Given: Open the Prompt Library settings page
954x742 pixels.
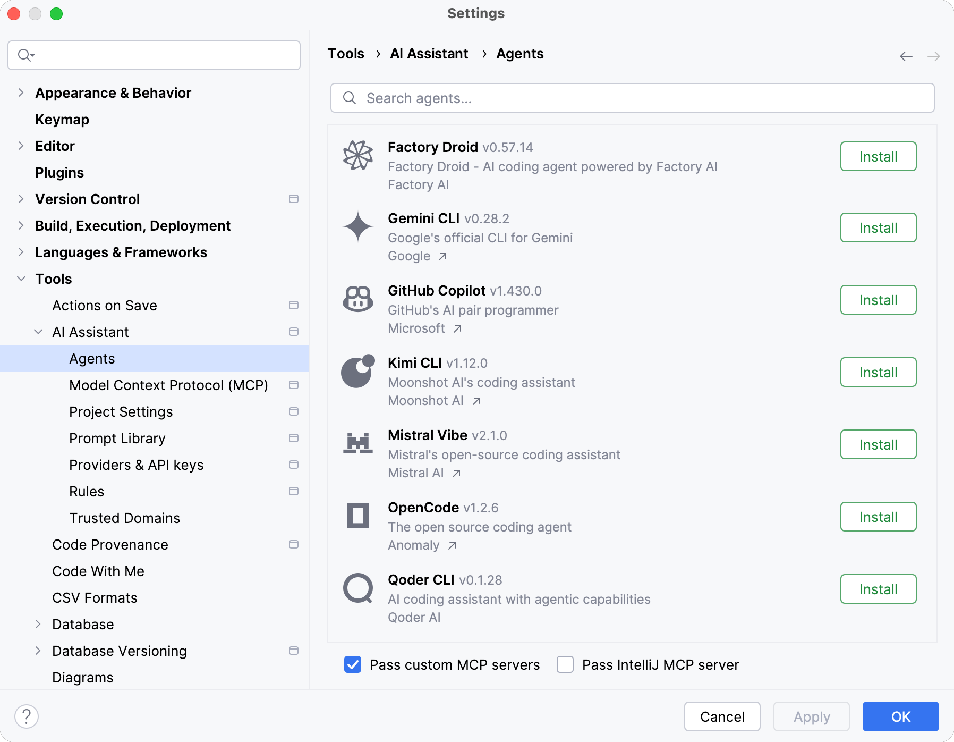Looking at the screenshot, I should tap(117, 438).
